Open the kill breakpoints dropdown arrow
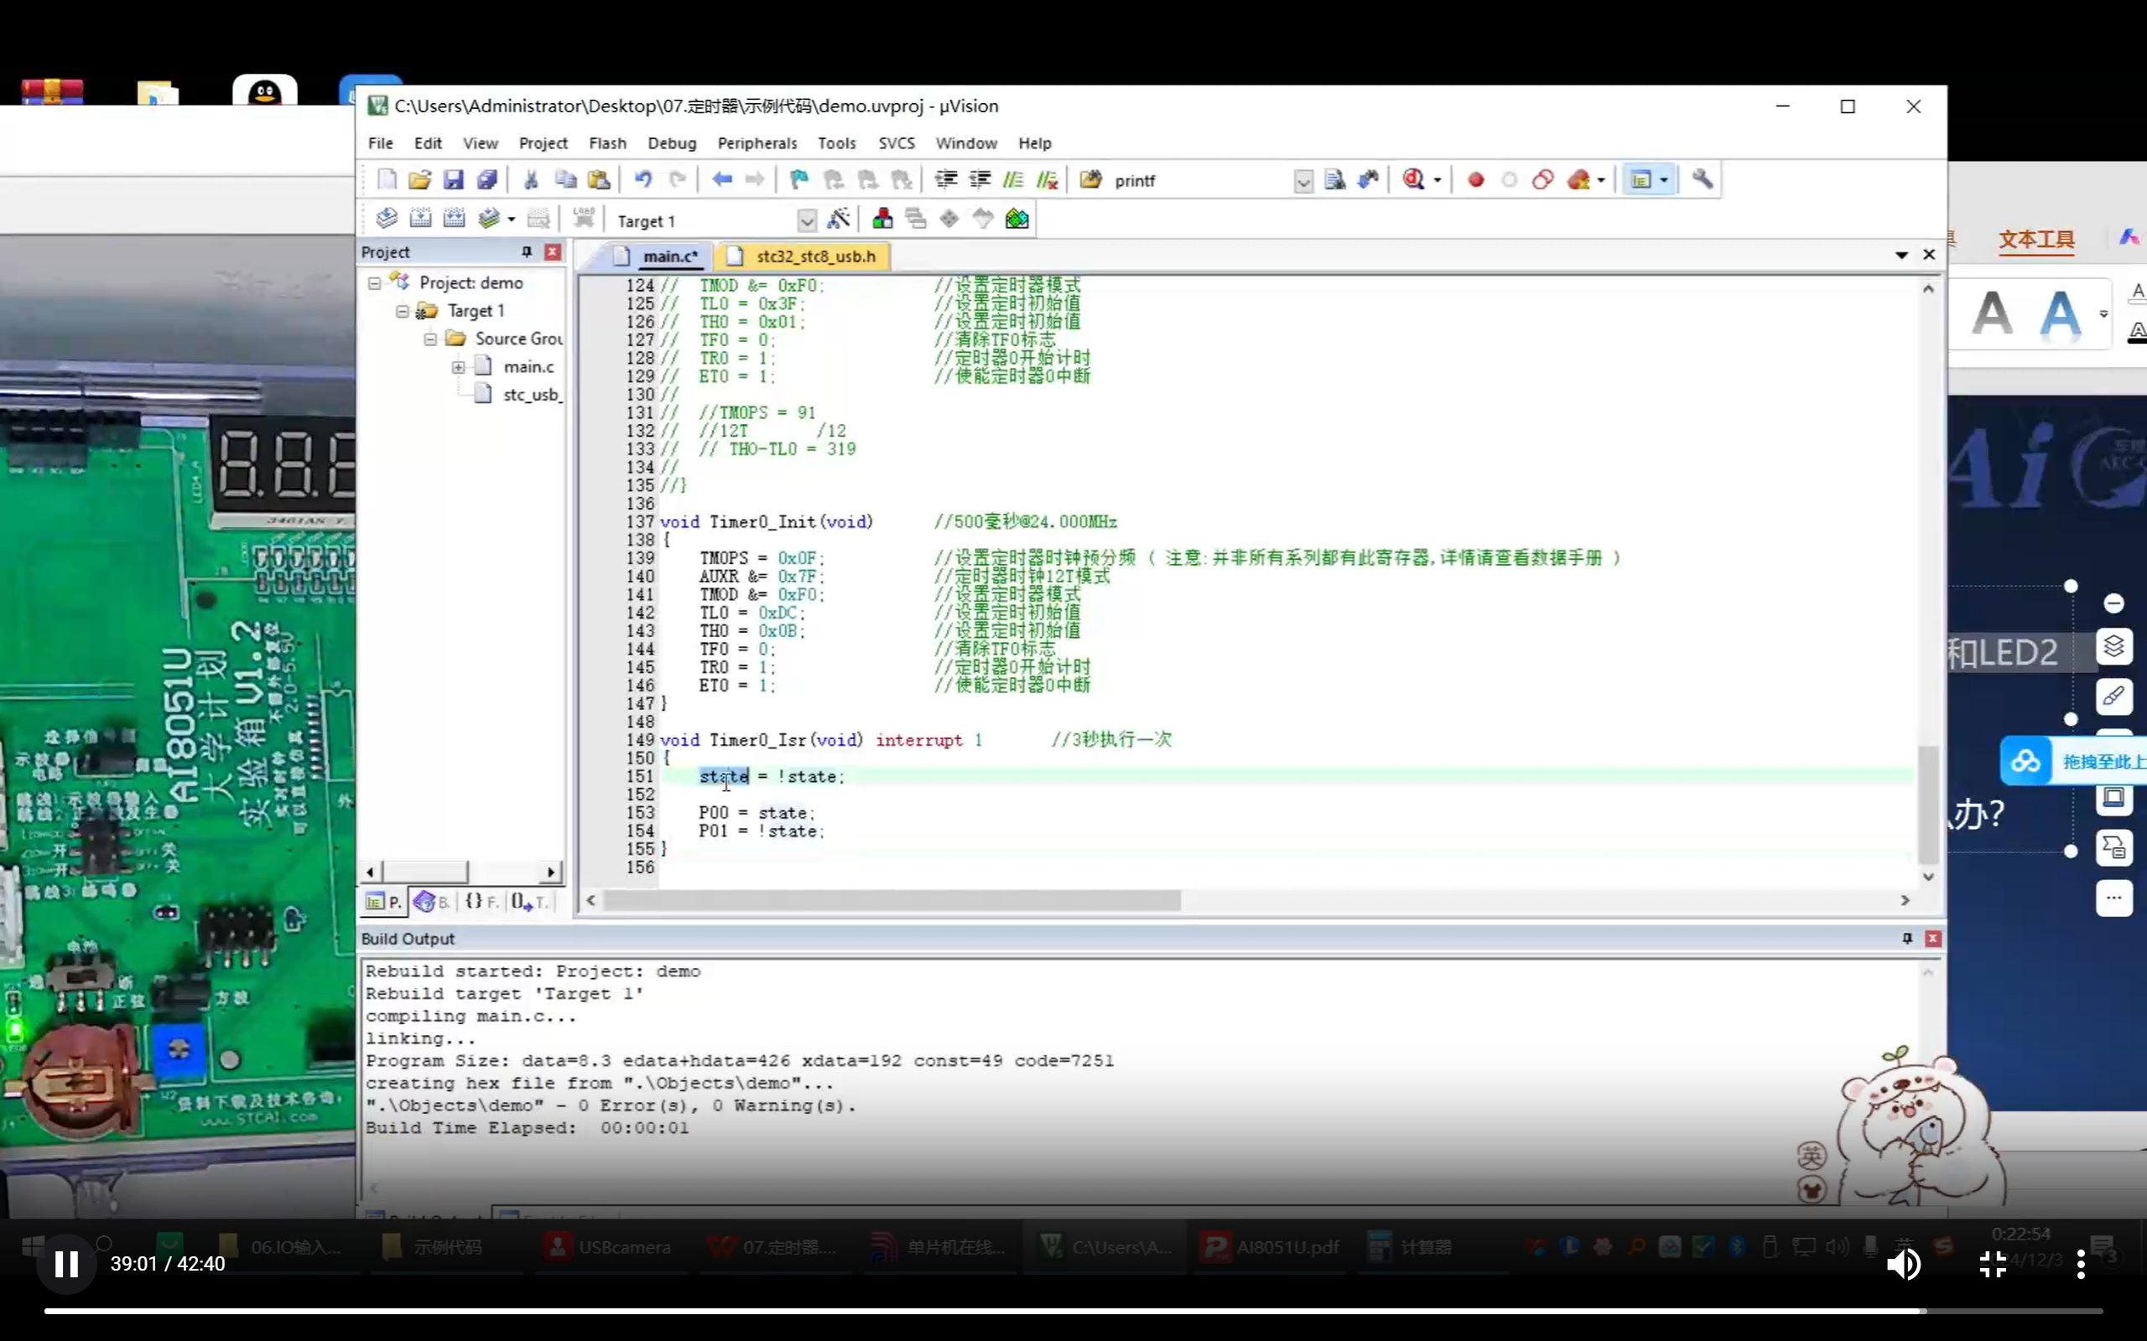 [1601, 181]
